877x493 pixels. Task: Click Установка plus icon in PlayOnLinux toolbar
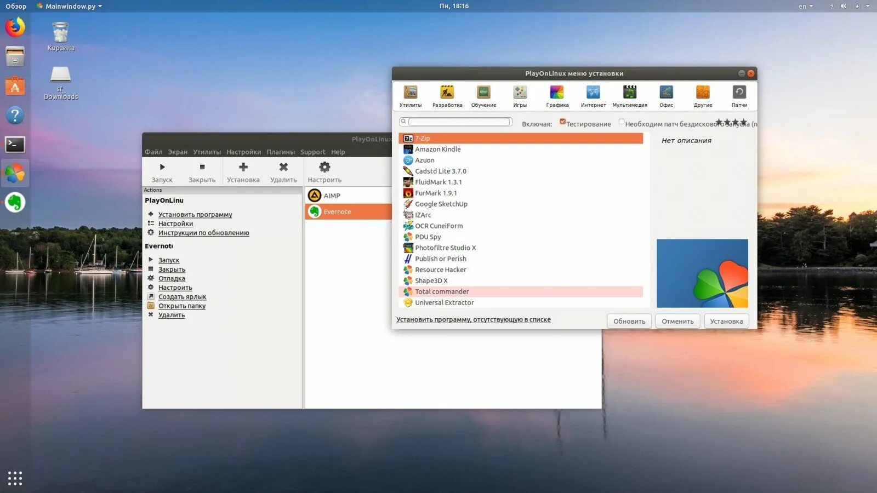click(243, 167)
